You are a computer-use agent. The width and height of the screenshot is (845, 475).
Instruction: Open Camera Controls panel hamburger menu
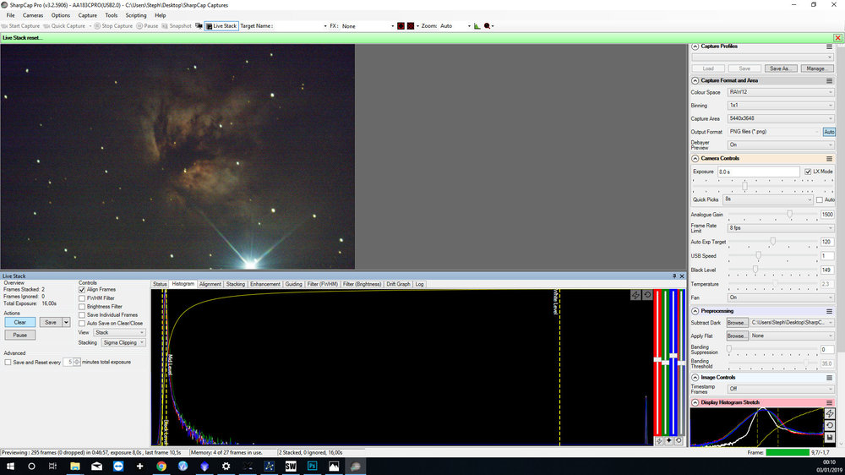830,159
